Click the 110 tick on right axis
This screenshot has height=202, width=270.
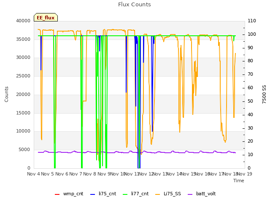point(252,21)
